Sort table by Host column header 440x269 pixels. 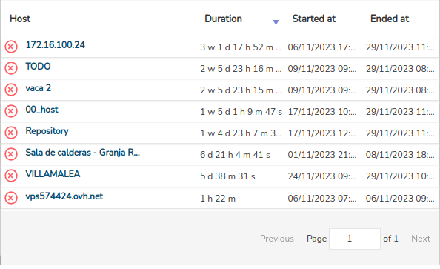click(x=20, y=19)
